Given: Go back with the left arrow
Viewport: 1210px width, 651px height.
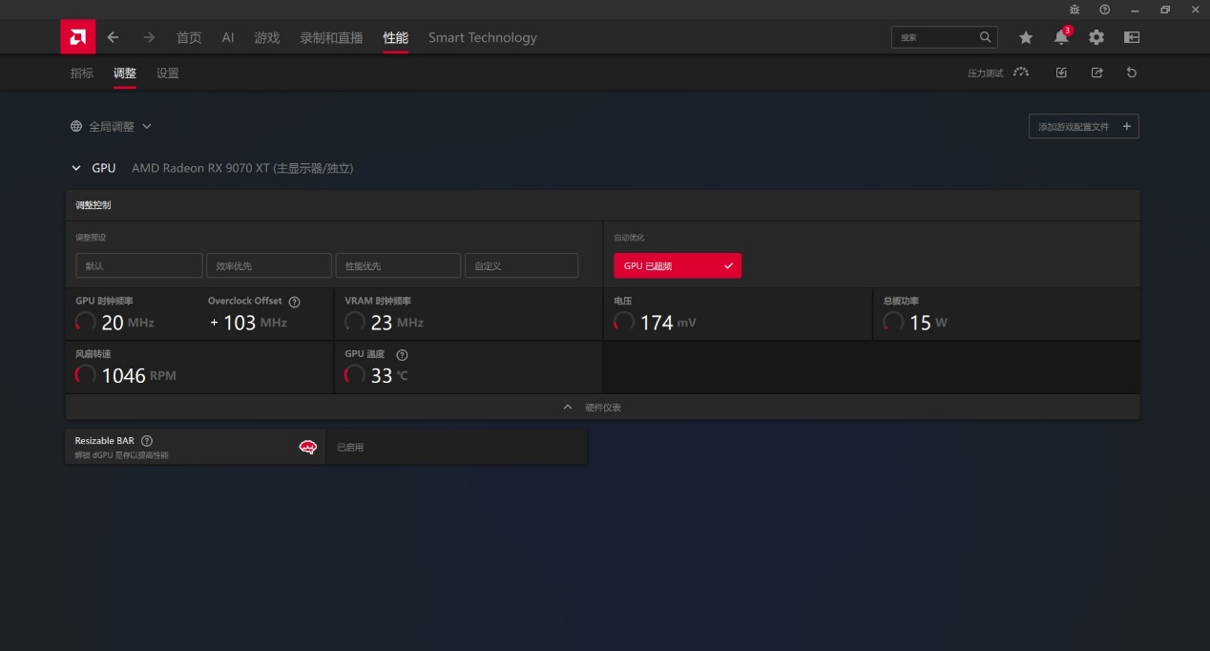Looking at the screenshot, I should pyautogui.click(x=113, y=37).
